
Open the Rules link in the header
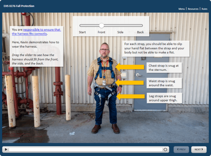(x=204, y=9)
